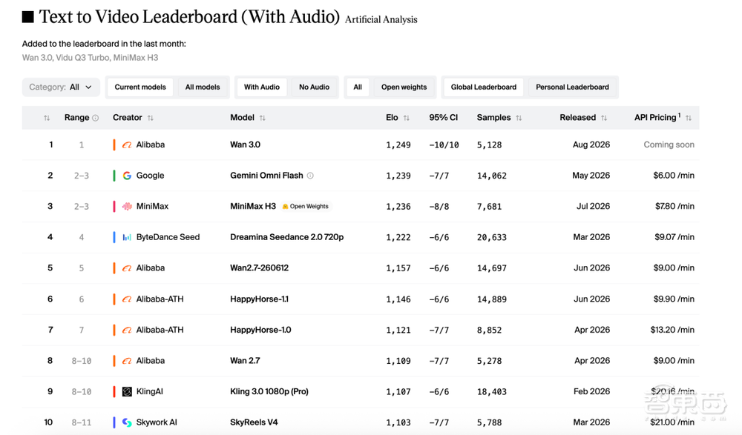Open the HappyHorse-1.0 model
Viewport: 742px width, 435px height.
click(260, 330)
